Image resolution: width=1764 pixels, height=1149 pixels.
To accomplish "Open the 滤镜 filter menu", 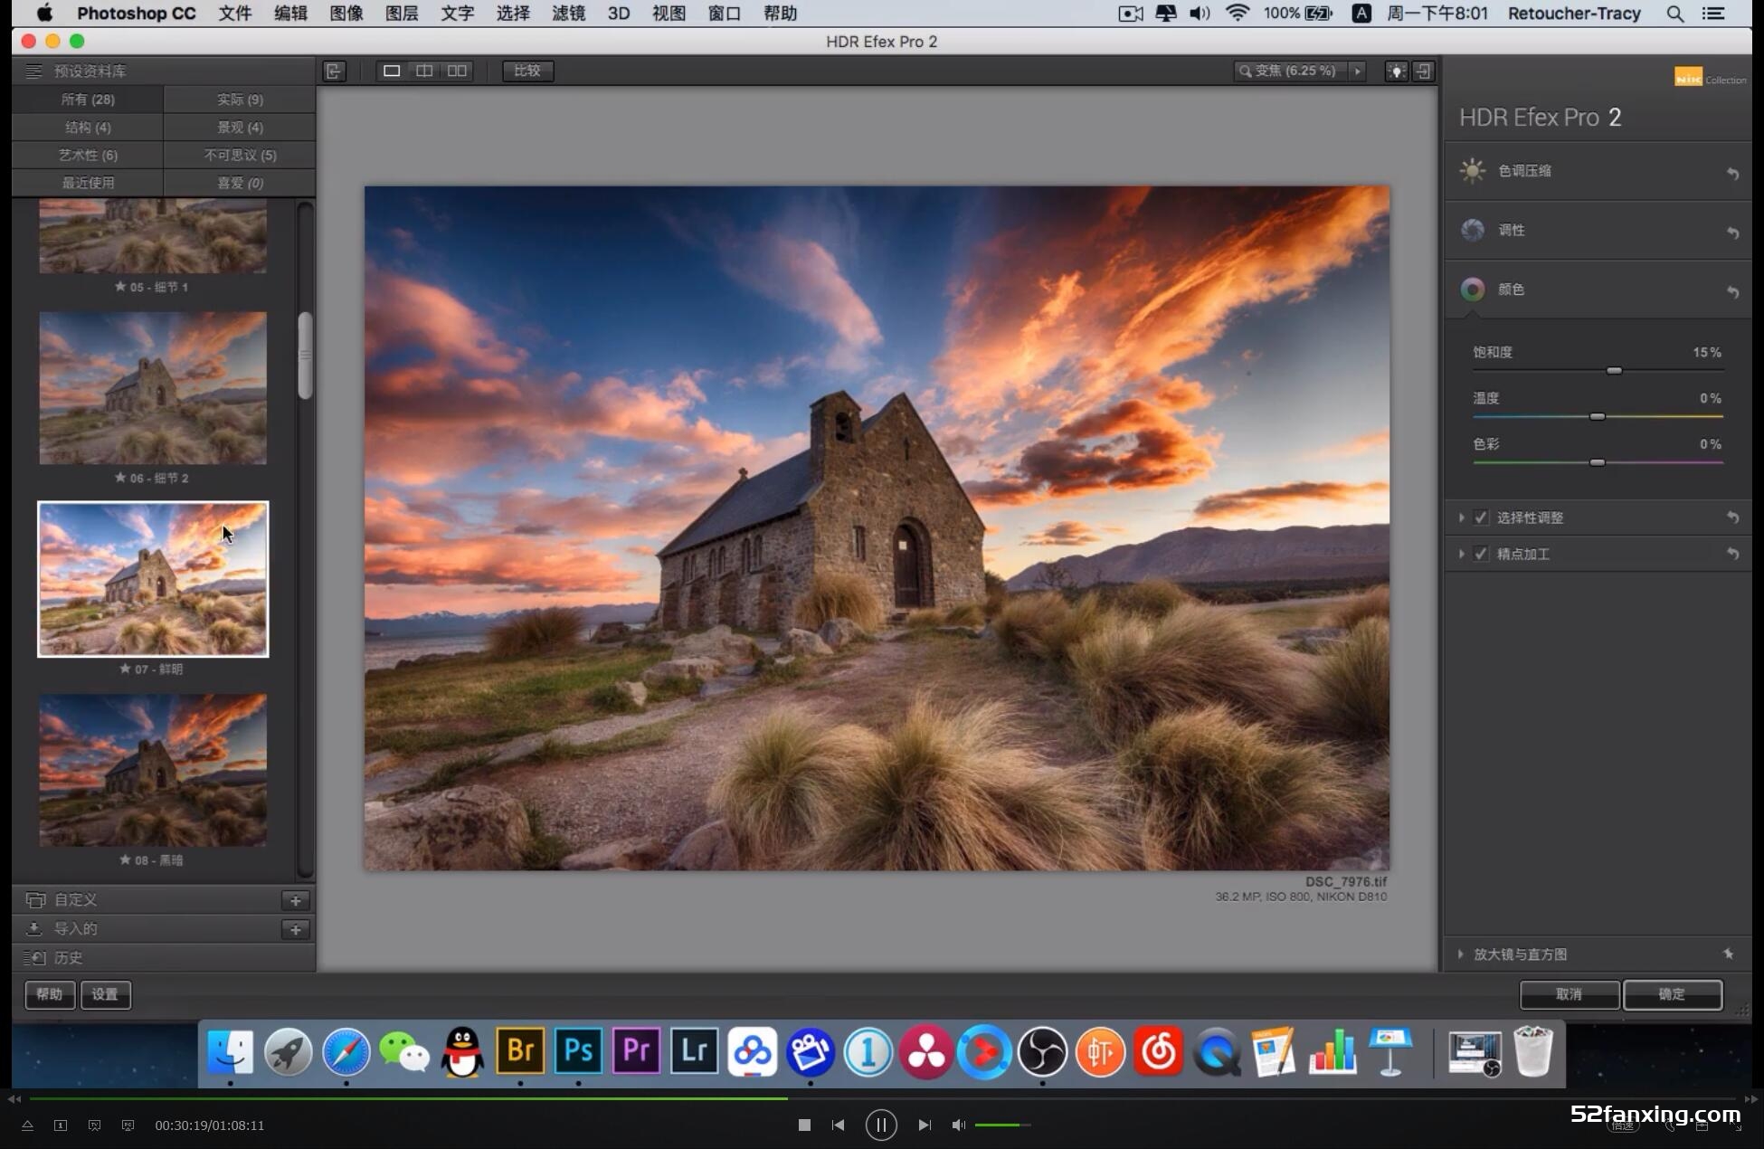I will [568, 14].
